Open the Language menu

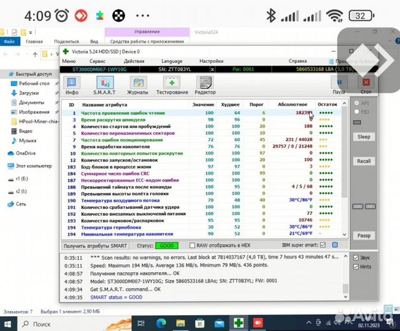tap(172, 61)
